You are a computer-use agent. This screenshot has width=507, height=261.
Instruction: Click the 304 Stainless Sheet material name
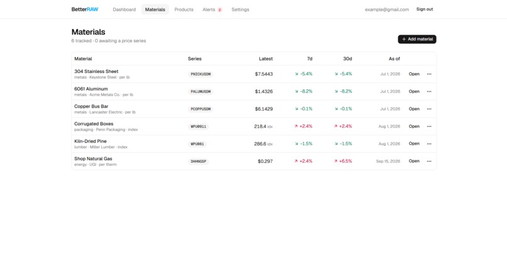click(96, 72)
